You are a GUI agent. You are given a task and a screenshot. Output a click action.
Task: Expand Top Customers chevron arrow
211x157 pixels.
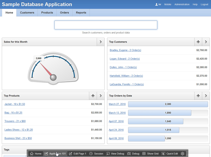click(x=206, y=42)
